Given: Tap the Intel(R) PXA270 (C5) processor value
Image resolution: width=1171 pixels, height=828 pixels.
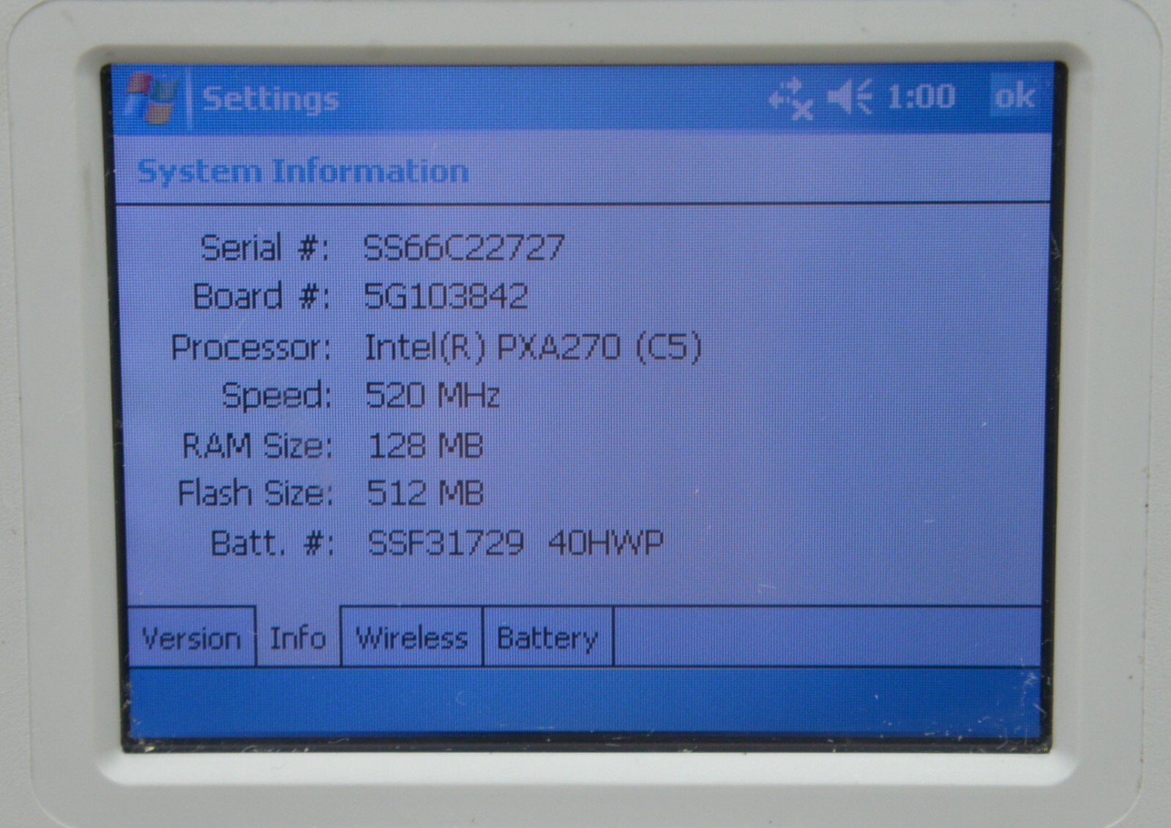Looking at the screenshot, I should [533, 347].
